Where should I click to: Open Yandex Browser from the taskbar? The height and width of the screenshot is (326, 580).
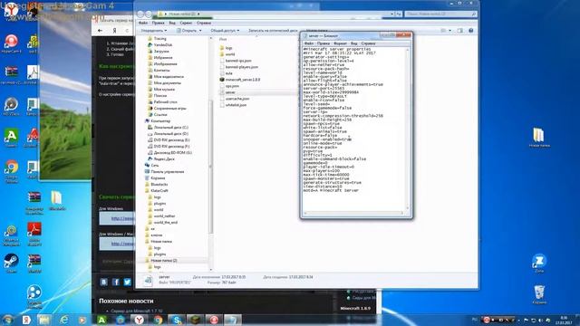pyautogui.click(x=139, y=320)
